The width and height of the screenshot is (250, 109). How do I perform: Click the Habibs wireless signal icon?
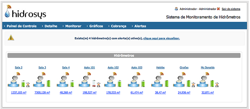[162, 74]
